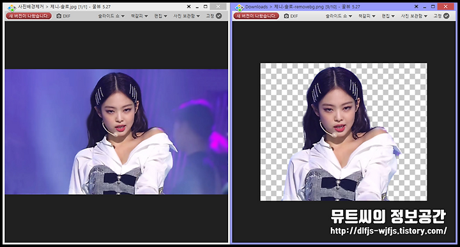Screen dimensions: 460x247
Task: Open 편집 menu in left window
Action: point(160,16)
